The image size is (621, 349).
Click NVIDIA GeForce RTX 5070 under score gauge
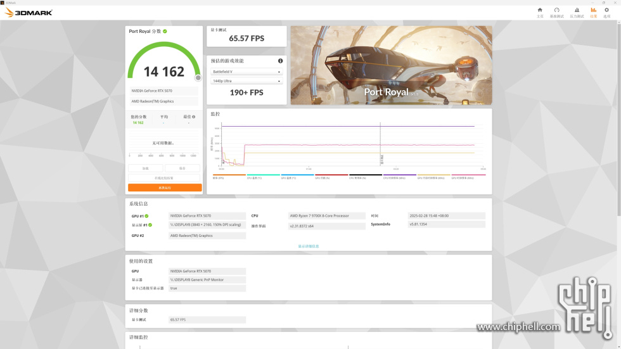click(164, 91)
